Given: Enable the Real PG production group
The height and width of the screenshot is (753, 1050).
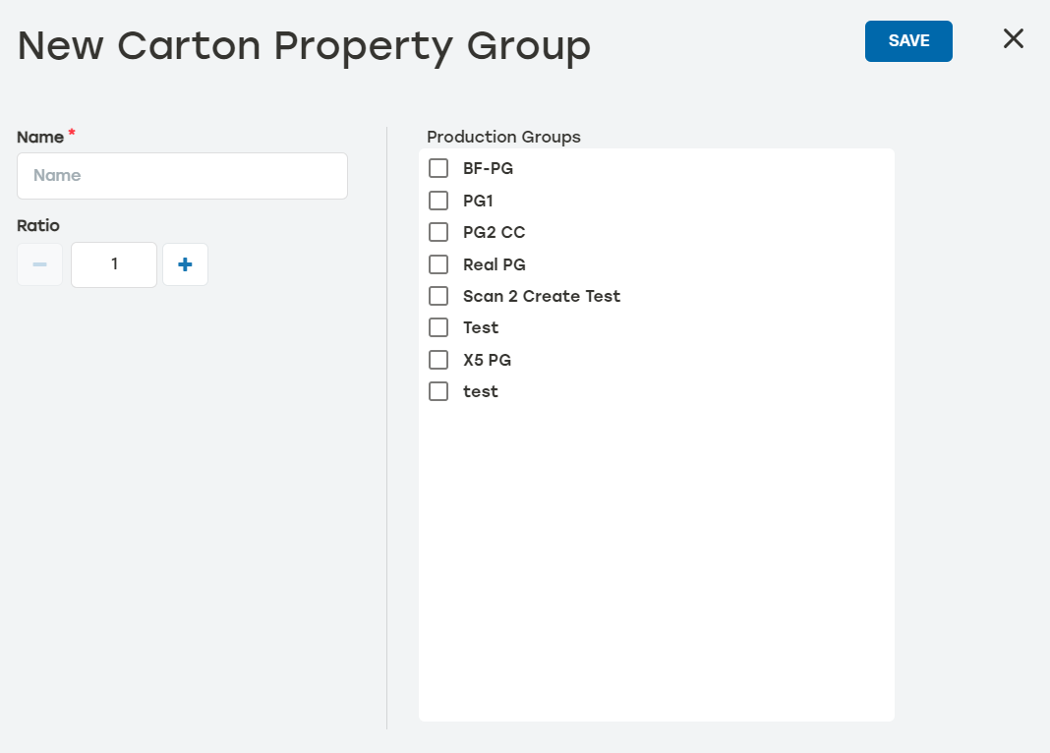Looking at the screenshot, I should coord(437,263).
